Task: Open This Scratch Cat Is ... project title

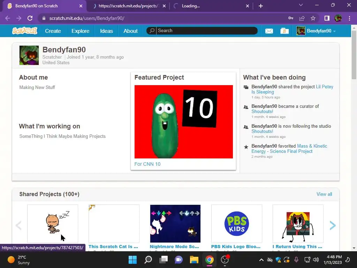Action: tap(113, 247)
